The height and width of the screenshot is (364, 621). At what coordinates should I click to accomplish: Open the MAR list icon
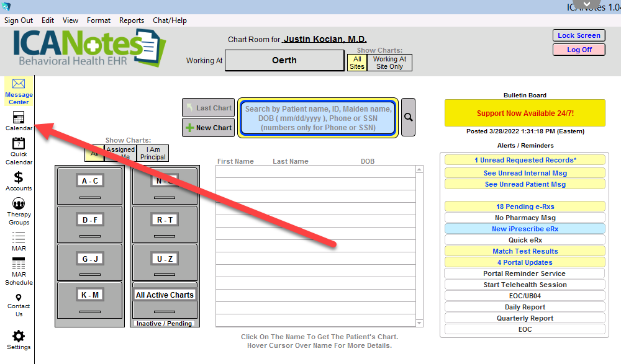pos(19,237)
